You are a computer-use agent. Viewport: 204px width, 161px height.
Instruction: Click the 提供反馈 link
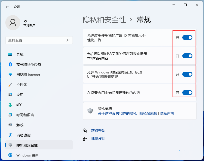coord(98,139)
